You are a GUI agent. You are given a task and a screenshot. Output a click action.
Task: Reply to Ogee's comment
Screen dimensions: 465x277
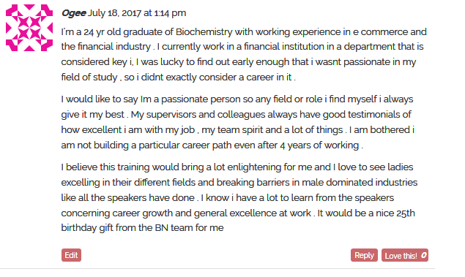click(364, 255)
